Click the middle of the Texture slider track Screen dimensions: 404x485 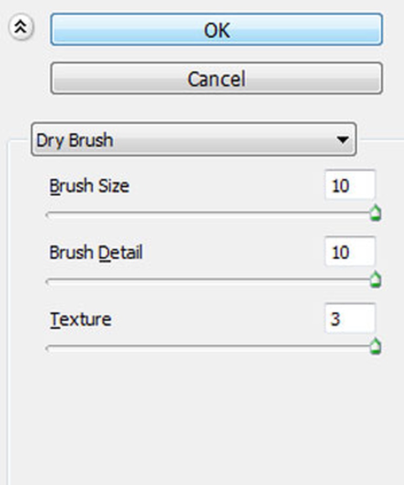click(209, 347)
